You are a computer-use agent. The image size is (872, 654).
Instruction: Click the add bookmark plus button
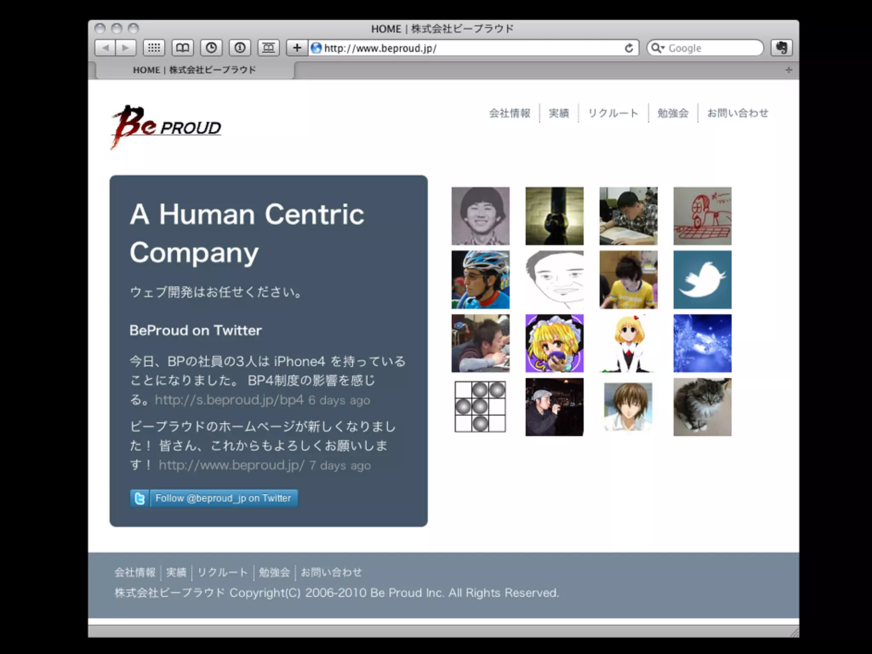(297, 48)
